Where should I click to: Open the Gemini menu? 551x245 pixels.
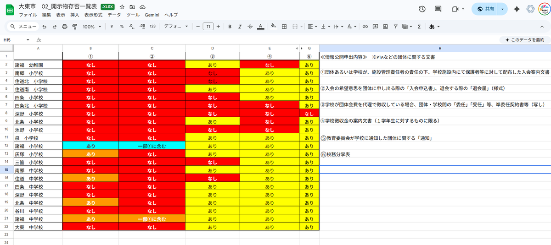pyautogui.click(x=152, y=15)
